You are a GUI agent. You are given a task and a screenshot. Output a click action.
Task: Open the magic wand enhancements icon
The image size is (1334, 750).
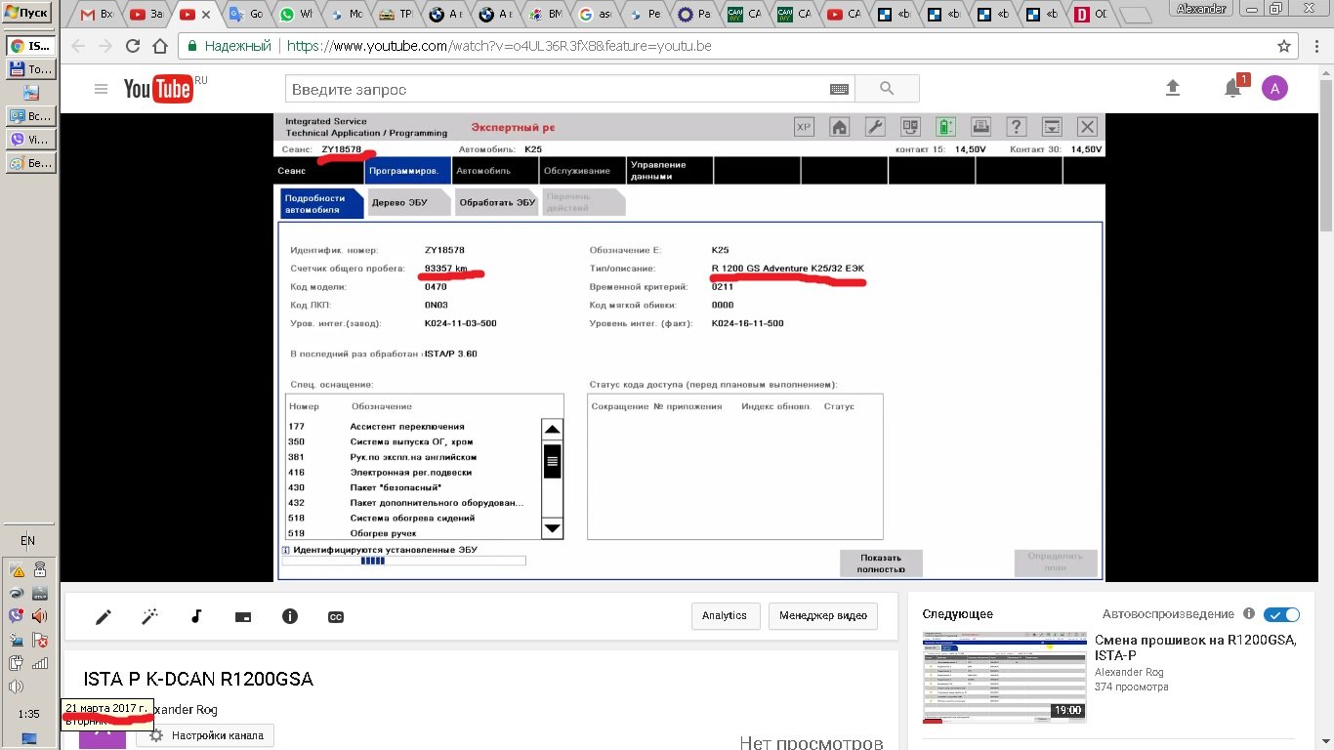pyautogui.click(x=149, y=616)
